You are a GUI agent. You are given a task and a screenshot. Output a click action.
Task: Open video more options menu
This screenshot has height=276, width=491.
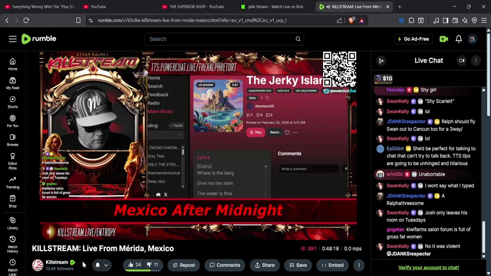(x=359, y=265)
